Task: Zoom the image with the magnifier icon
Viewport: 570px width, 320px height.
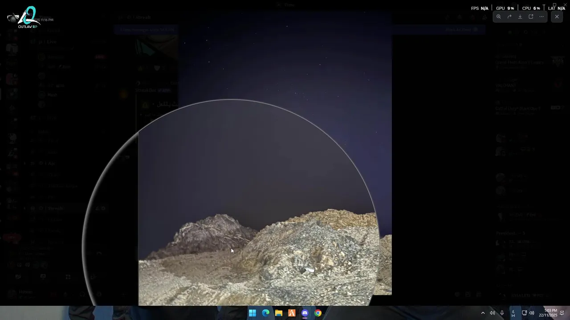Action: point(499,17)
